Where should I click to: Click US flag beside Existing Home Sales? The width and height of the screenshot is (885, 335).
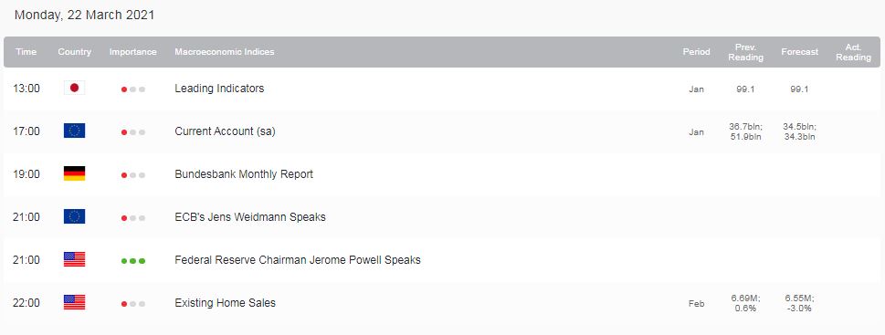pos(74,302)
